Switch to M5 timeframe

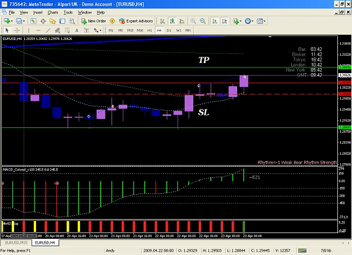pos(121,30)
